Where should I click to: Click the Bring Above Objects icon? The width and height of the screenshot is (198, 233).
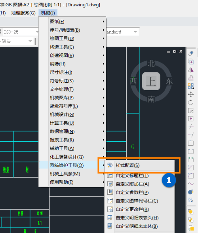(x=191, y=228)
